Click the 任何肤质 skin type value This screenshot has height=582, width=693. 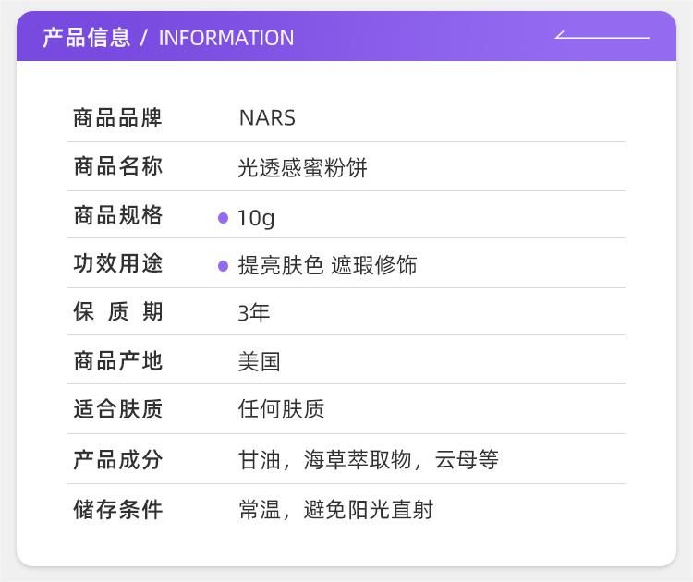click(281, 409)
